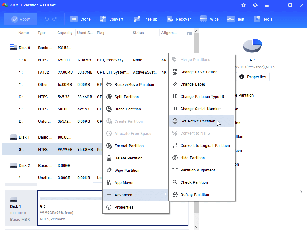Image resolution: width=307 pixels, height=230 pixels.
Task: Choose Change Drive Letter in the context menu
Action: click(198, 72)
